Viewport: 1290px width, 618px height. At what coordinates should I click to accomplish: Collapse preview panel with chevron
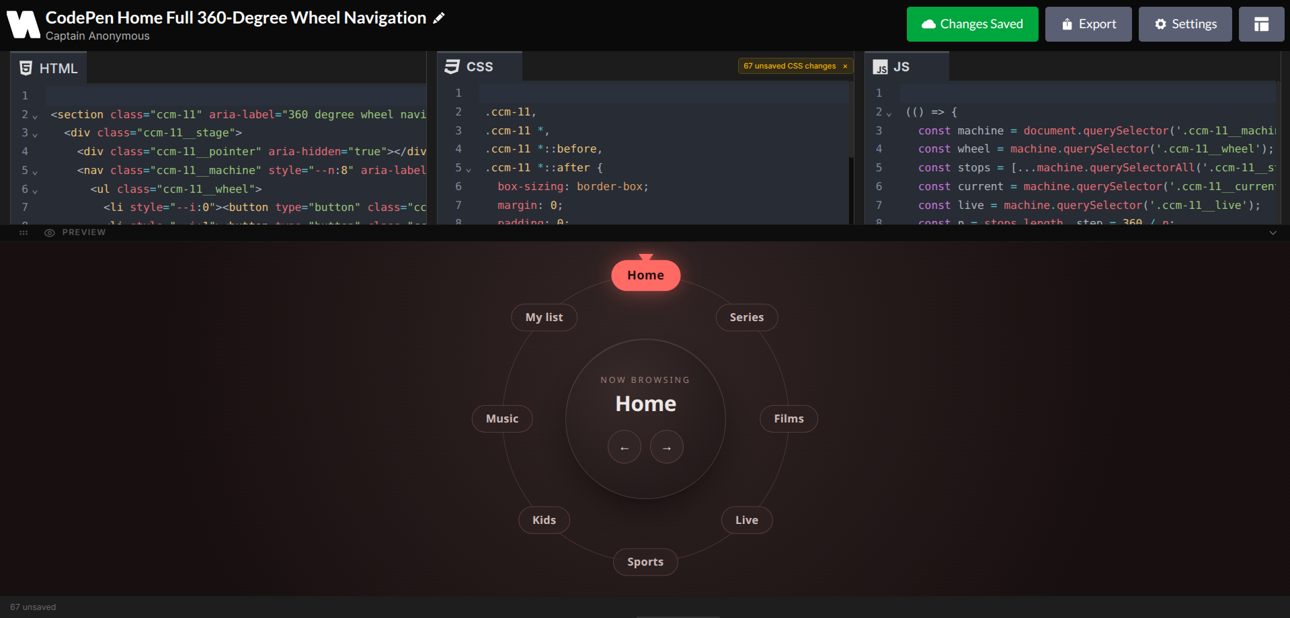click(1273, 232)
